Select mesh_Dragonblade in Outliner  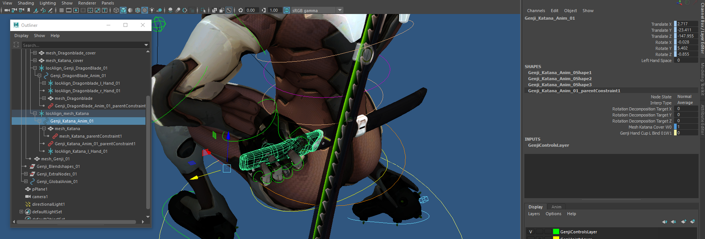[x=74, y=98]
